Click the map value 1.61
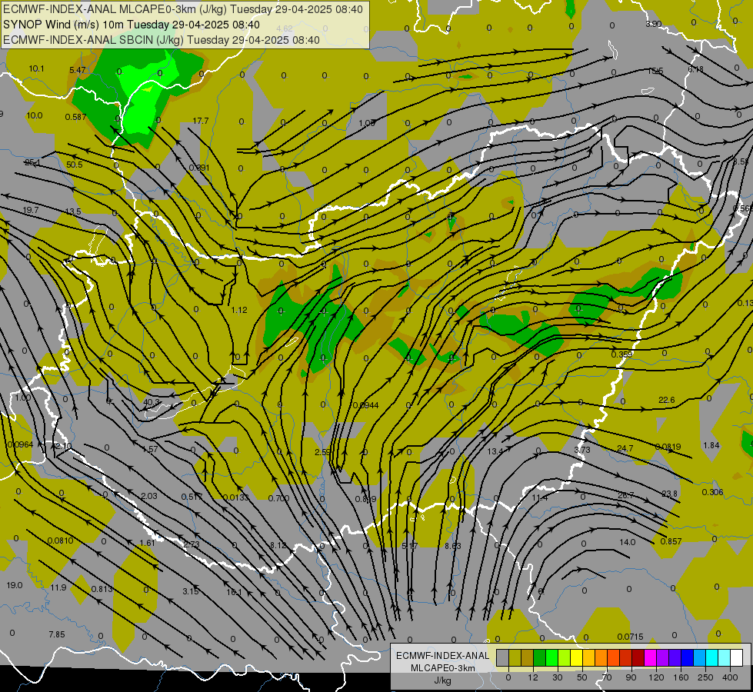The height and width of the screenshot is (692, 753). tap(148, 543)
